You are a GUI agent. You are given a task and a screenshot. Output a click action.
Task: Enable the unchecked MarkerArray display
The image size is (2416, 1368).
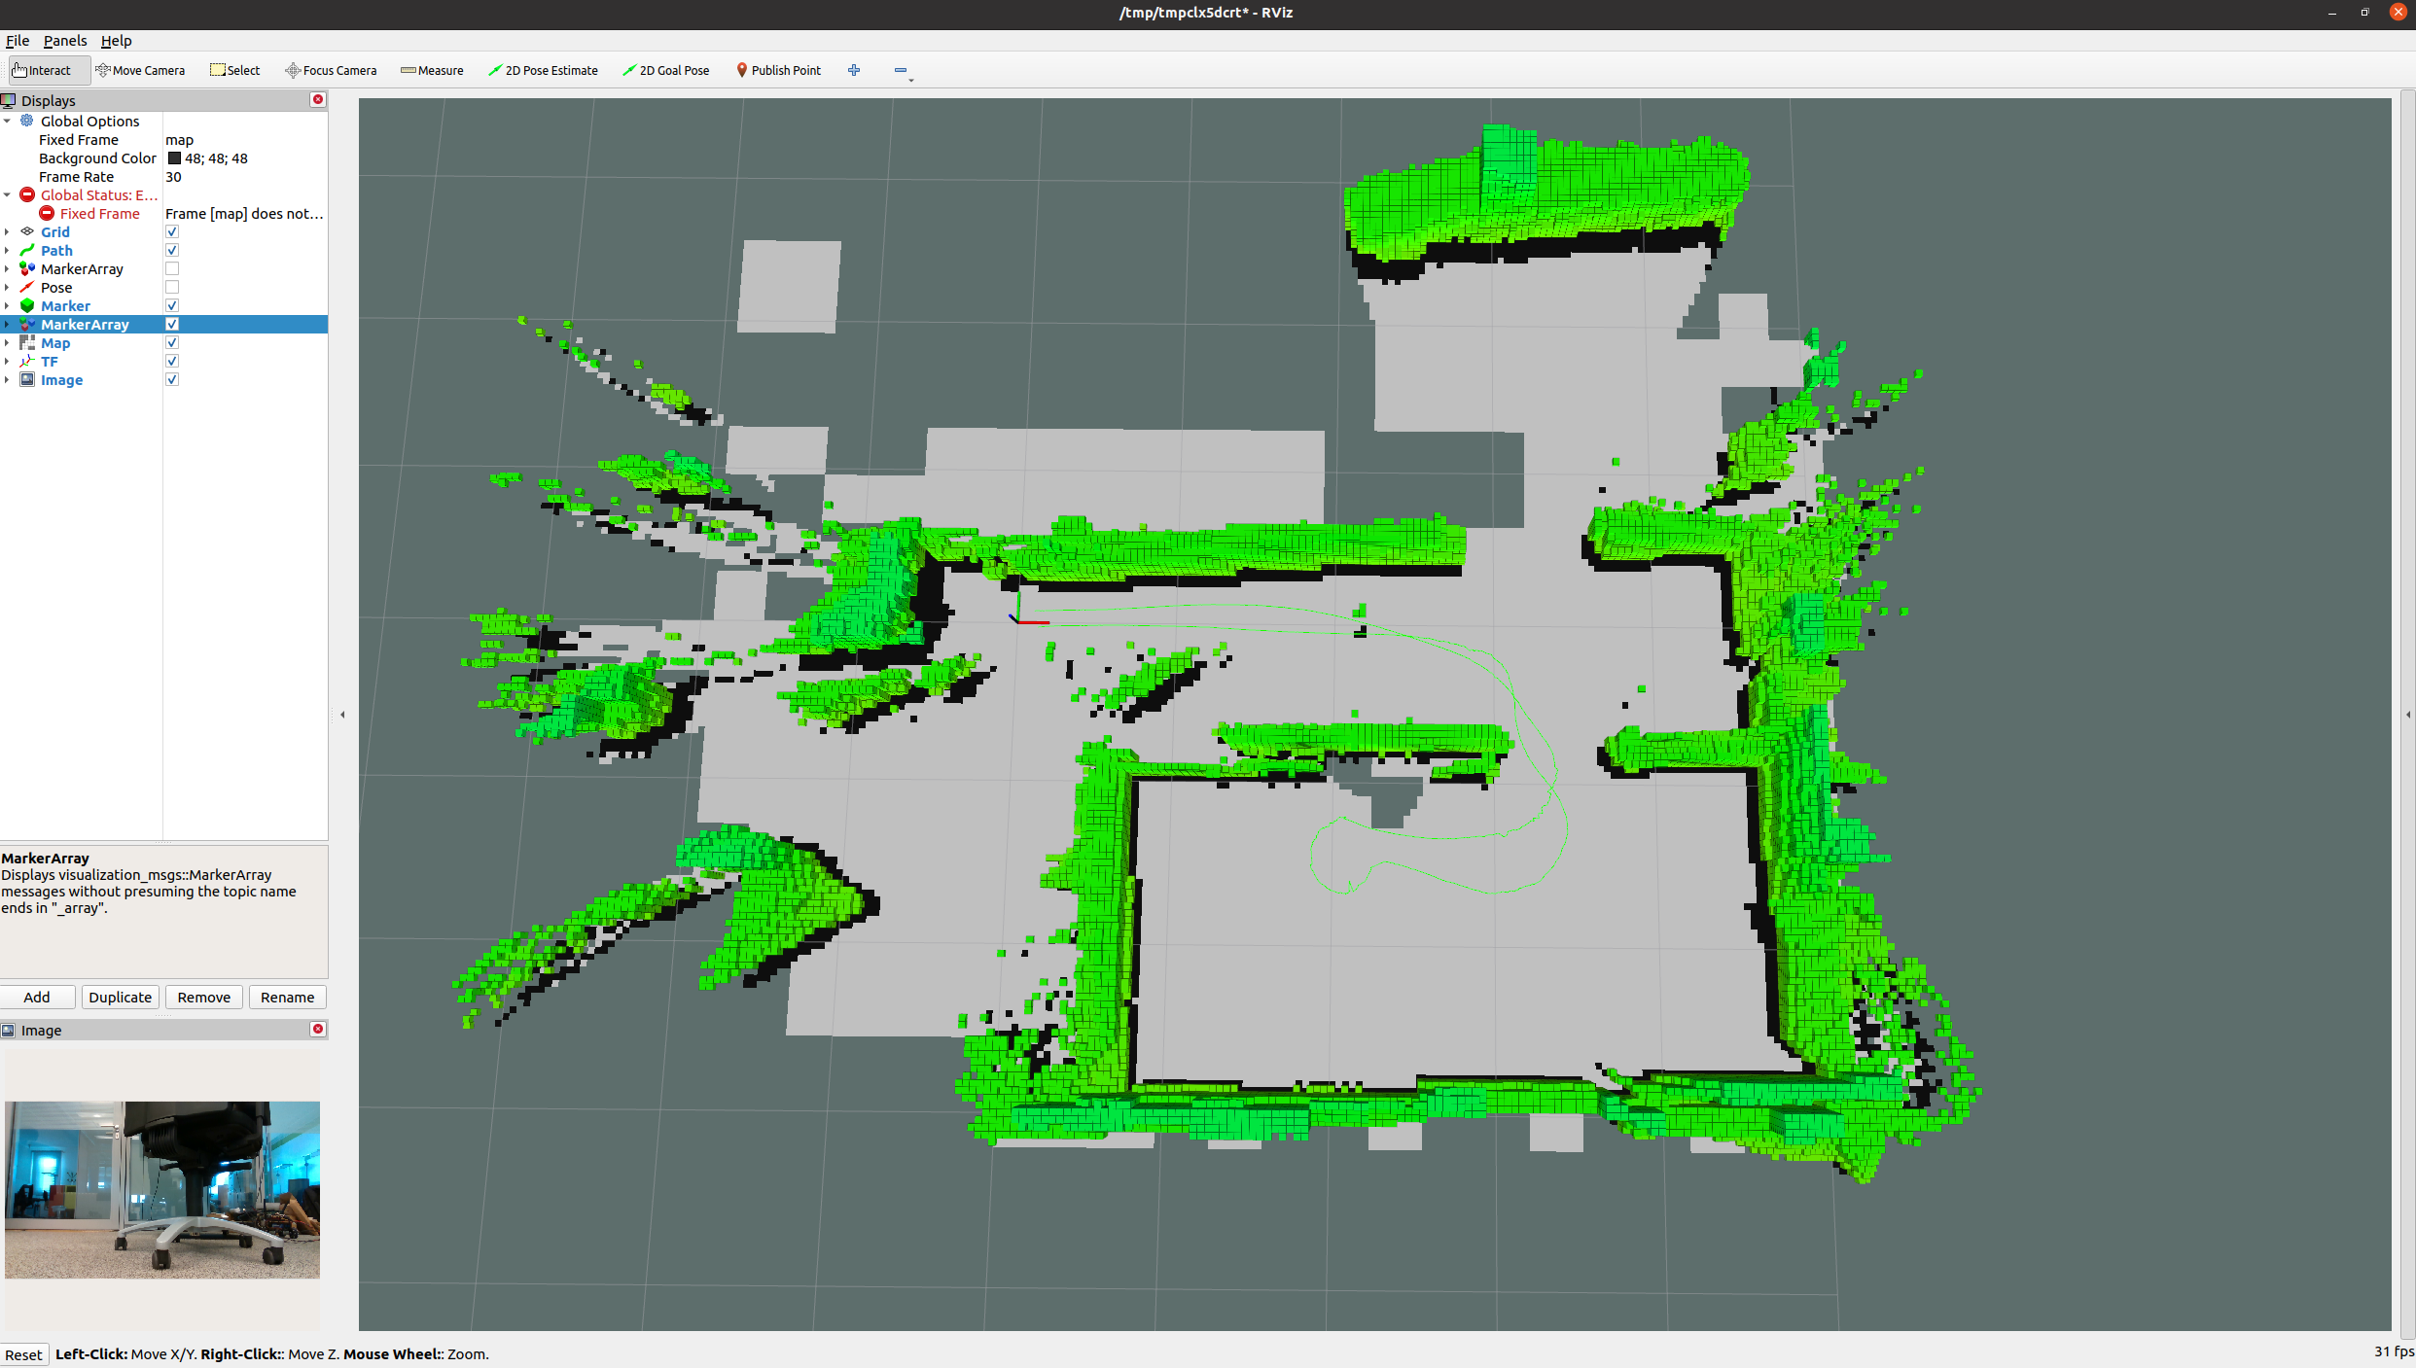click(172, 268)
